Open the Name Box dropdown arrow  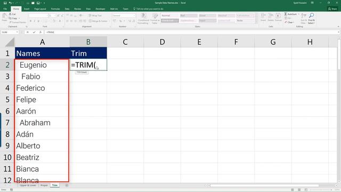17,32
